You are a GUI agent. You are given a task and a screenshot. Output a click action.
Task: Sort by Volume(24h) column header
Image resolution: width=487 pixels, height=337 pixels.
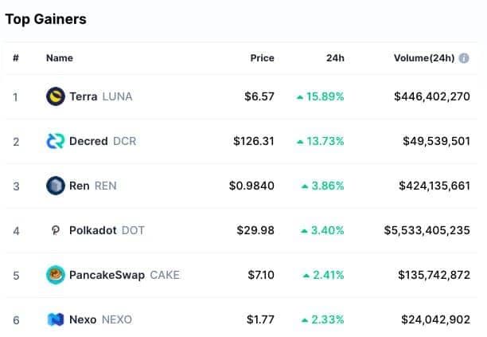click(x=424, y=58)
